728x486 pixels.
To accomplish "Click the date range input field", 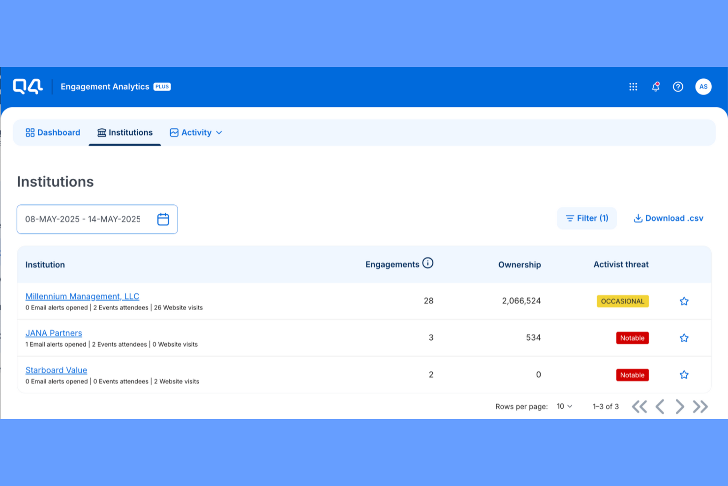I will point(83,219).
